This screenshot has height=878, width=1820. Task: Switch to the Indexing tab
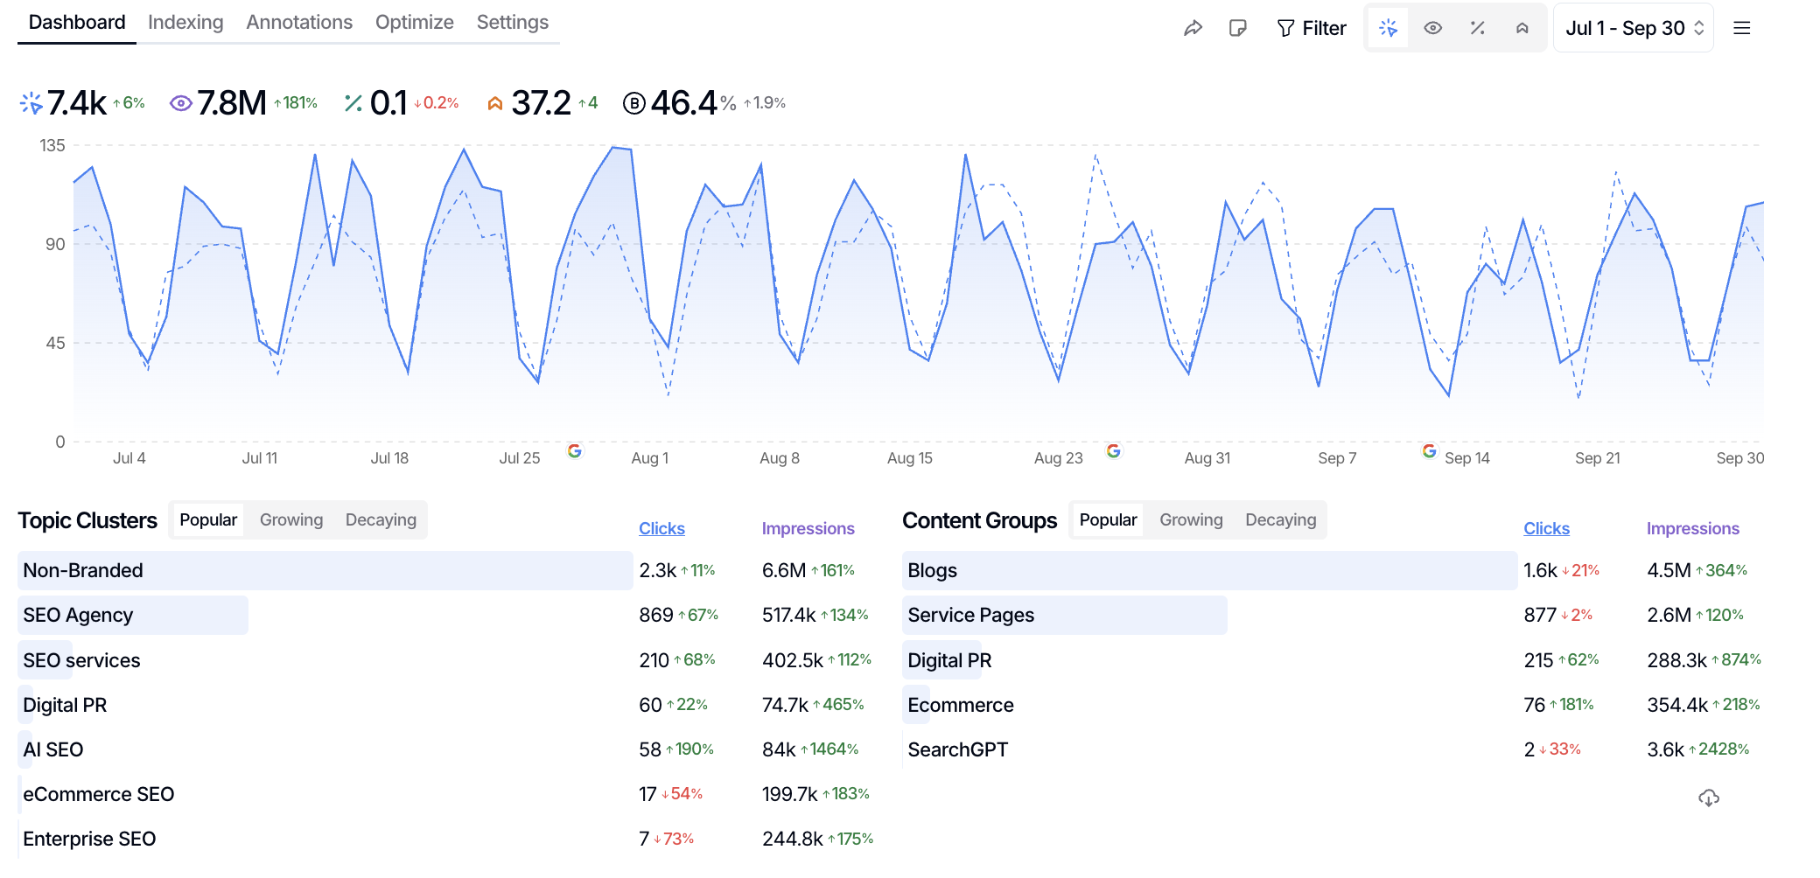[x=185, y=22]
